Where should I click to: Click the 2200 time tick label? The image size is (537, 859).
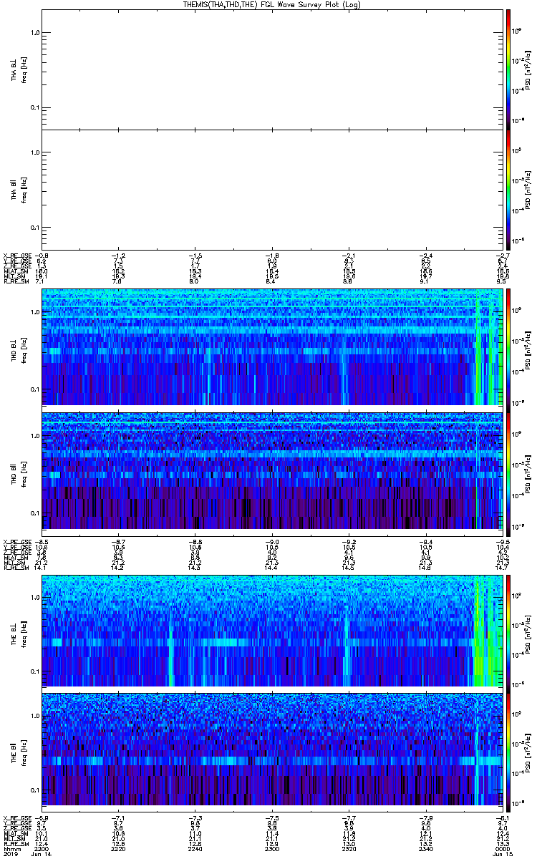(43, 848)
